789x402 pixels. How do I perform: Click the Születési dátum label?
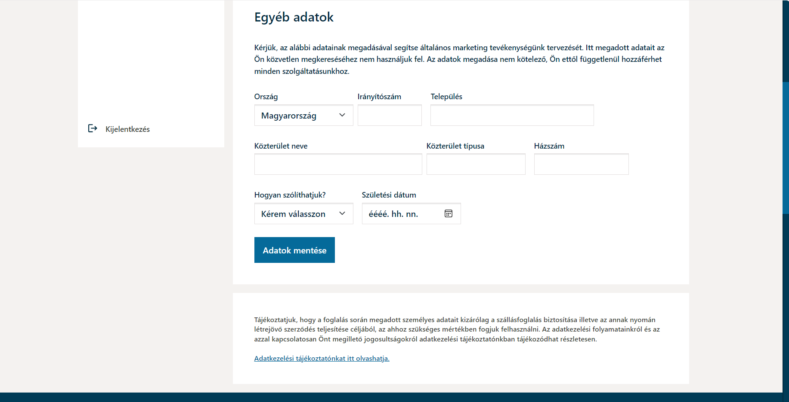point(389,195)
